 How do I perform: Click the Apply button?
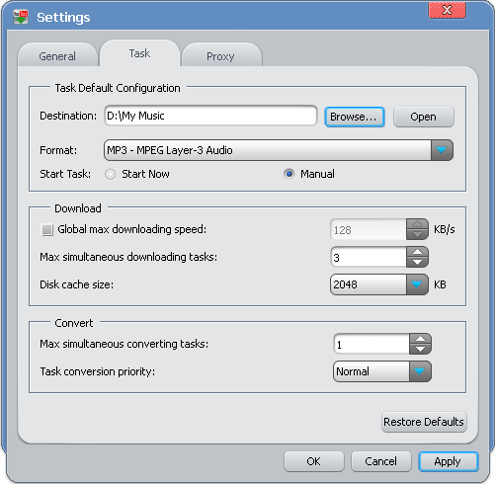point(448,461)
